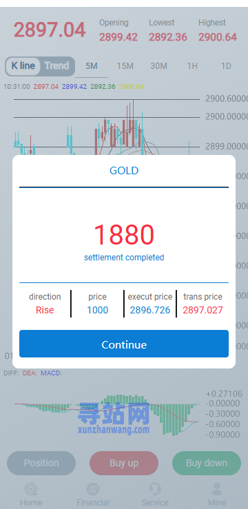Switch to the 1H timeframe
Screen dimensions: 248x509
pyautogui.click(x=192, y=66)
